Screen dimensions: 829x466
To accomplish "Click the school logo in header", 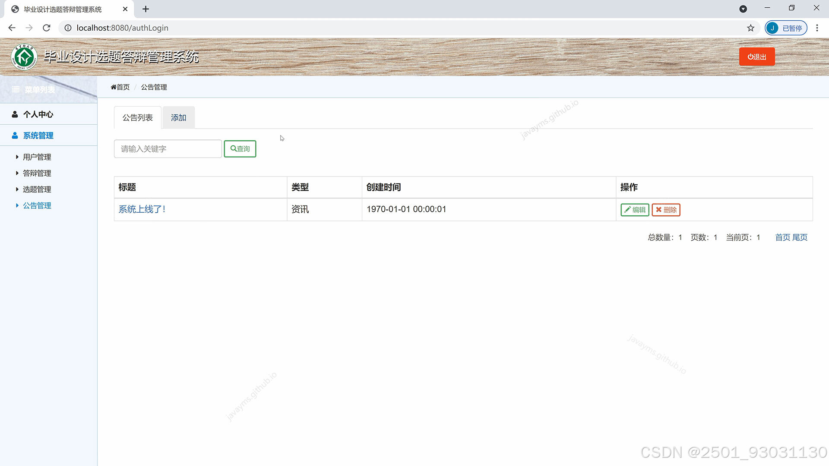I will click(24, 57).
